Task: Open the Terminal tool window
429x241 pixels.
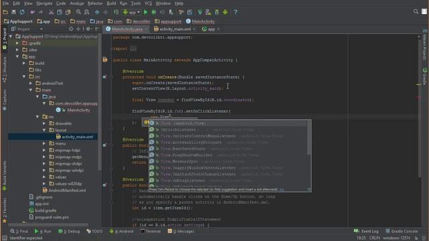Action: click(x=150, y=231)
